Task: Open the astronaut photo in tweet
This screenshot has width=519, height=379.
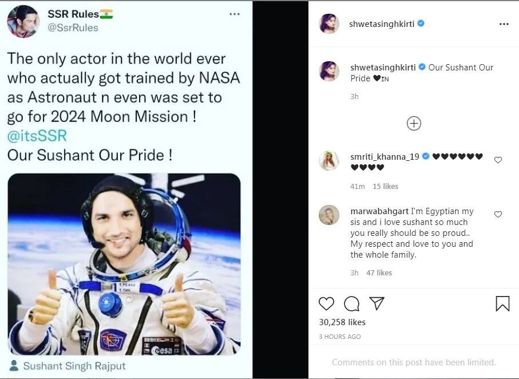Action: pos(124,263)
